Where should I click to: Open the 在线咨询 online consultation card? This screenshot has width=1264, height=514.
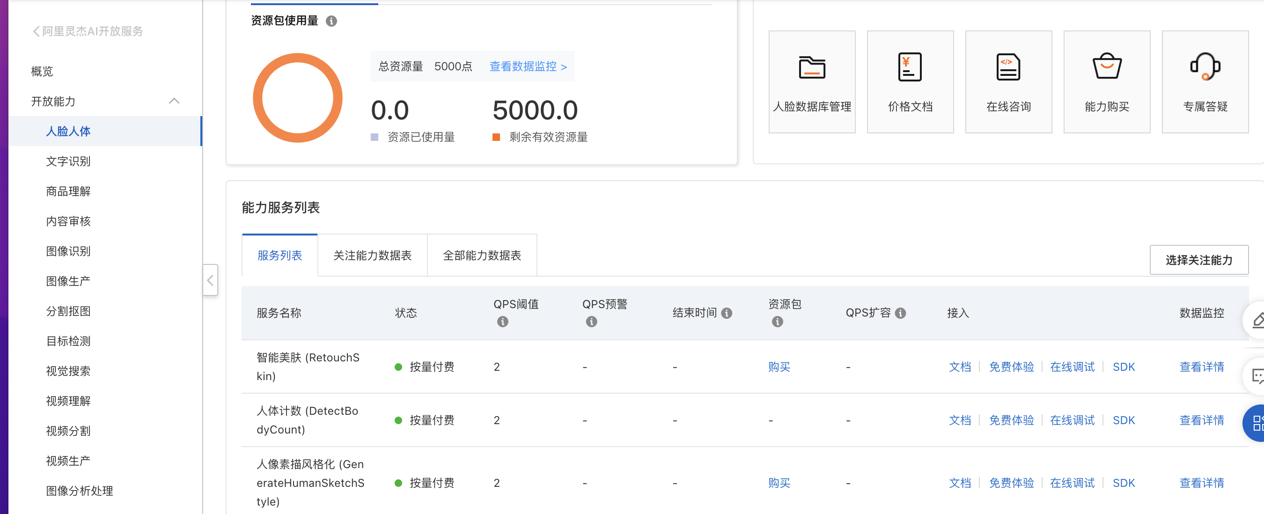coord(1008,82)
